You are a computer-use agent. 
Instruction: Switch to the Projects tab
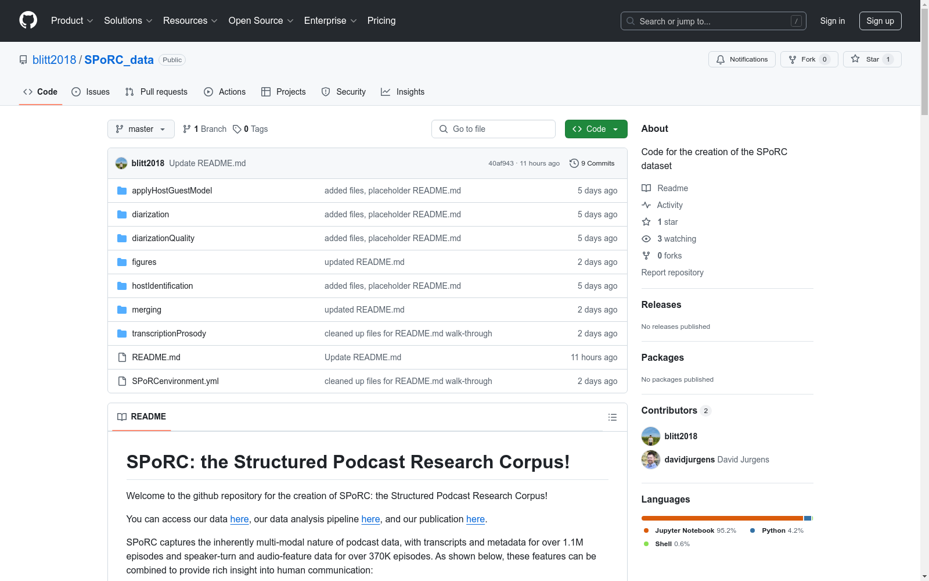point(283,92)
